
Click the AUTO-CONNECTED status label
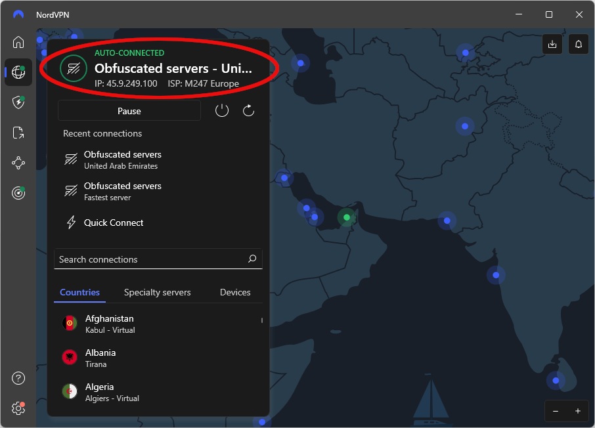129,53
